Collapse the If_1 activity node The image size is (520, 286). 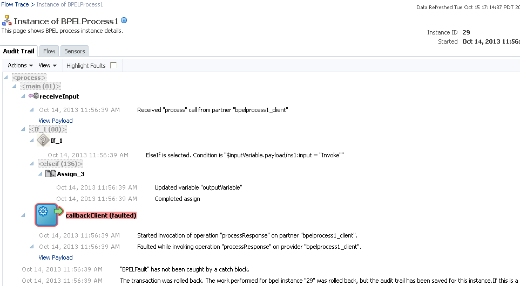point(31,140)
